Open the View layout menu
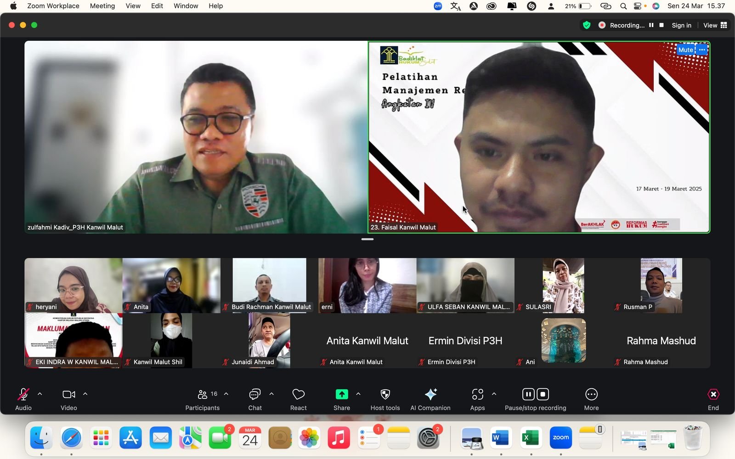The image size is (735, 459). click(715, 25)
